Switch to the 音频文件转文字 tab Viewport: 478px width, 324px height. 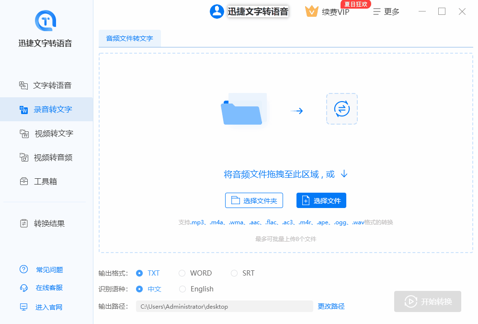(x=130, y=38)
